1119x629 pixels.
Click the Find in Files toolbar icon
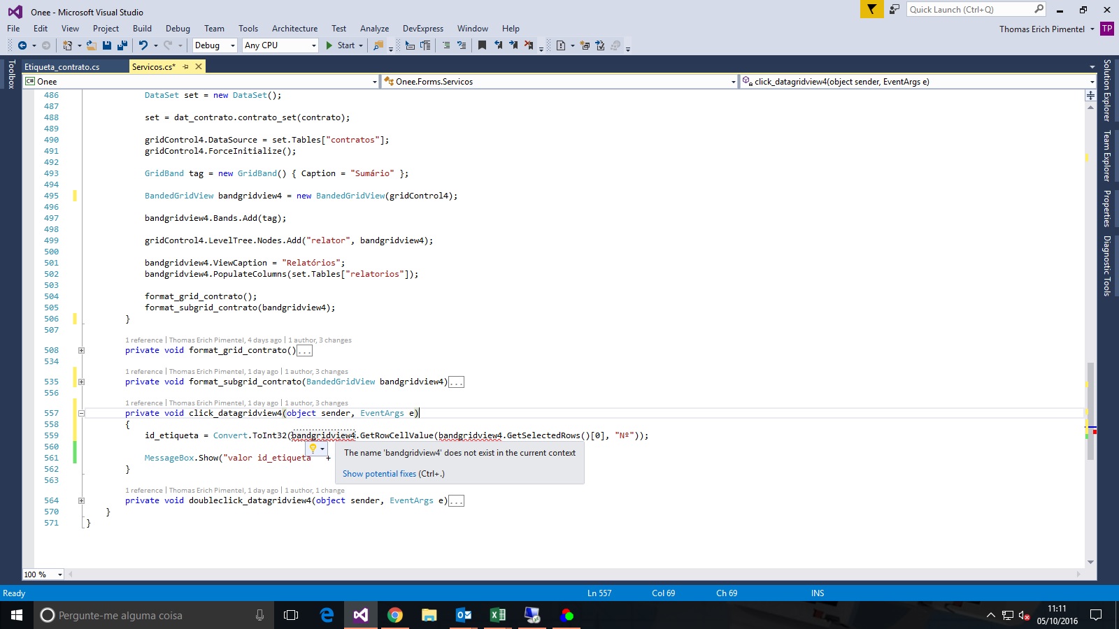(378, 45)
